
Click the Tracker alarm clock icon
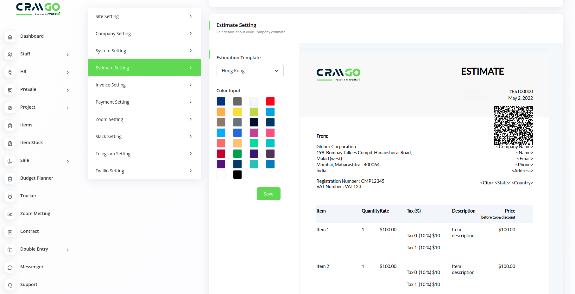coord(10,196)
